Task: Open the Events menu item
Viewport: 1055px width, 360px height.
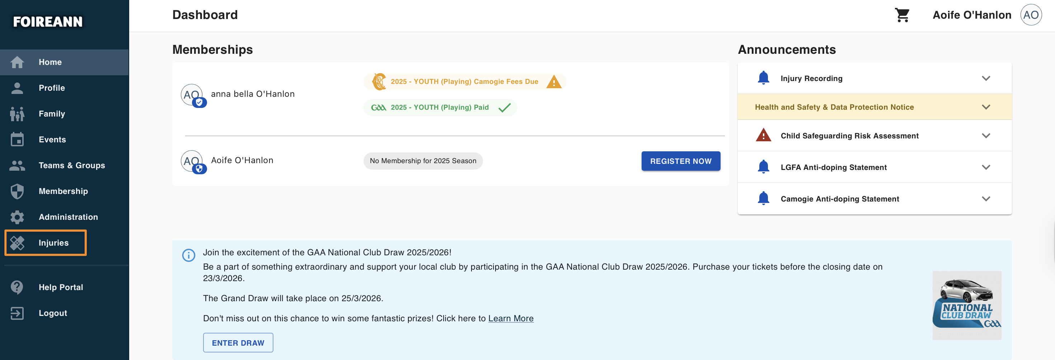Action: [64, 139]
